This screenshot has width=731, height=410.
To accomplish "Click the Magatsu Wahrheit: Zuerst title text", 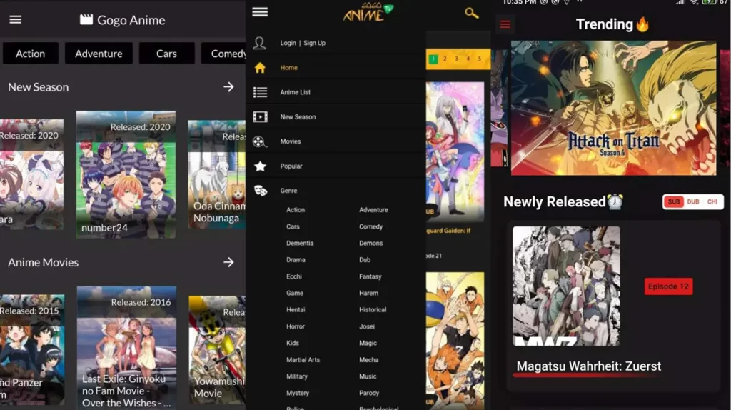I will click(x=589, y=366).
